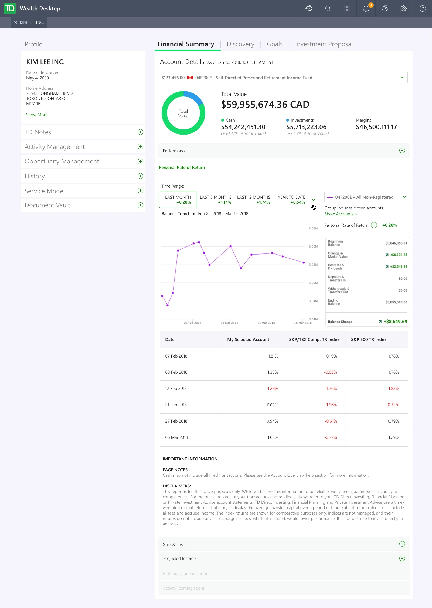Viewport: 432px width, 608px height.
Task: Open the account selection dropdown
Action: pyautogui.click(x=283, y=78)
